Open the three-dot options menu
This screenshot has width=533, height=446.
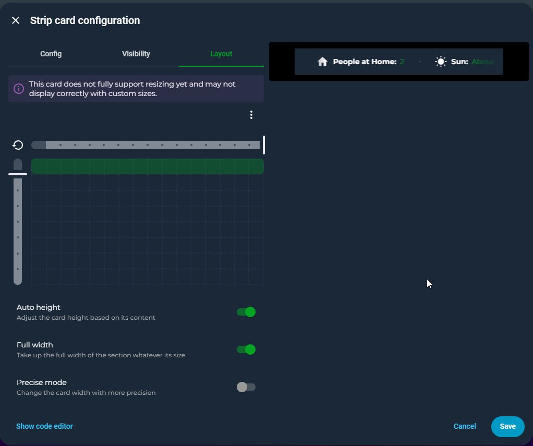[x=251, y=115]
